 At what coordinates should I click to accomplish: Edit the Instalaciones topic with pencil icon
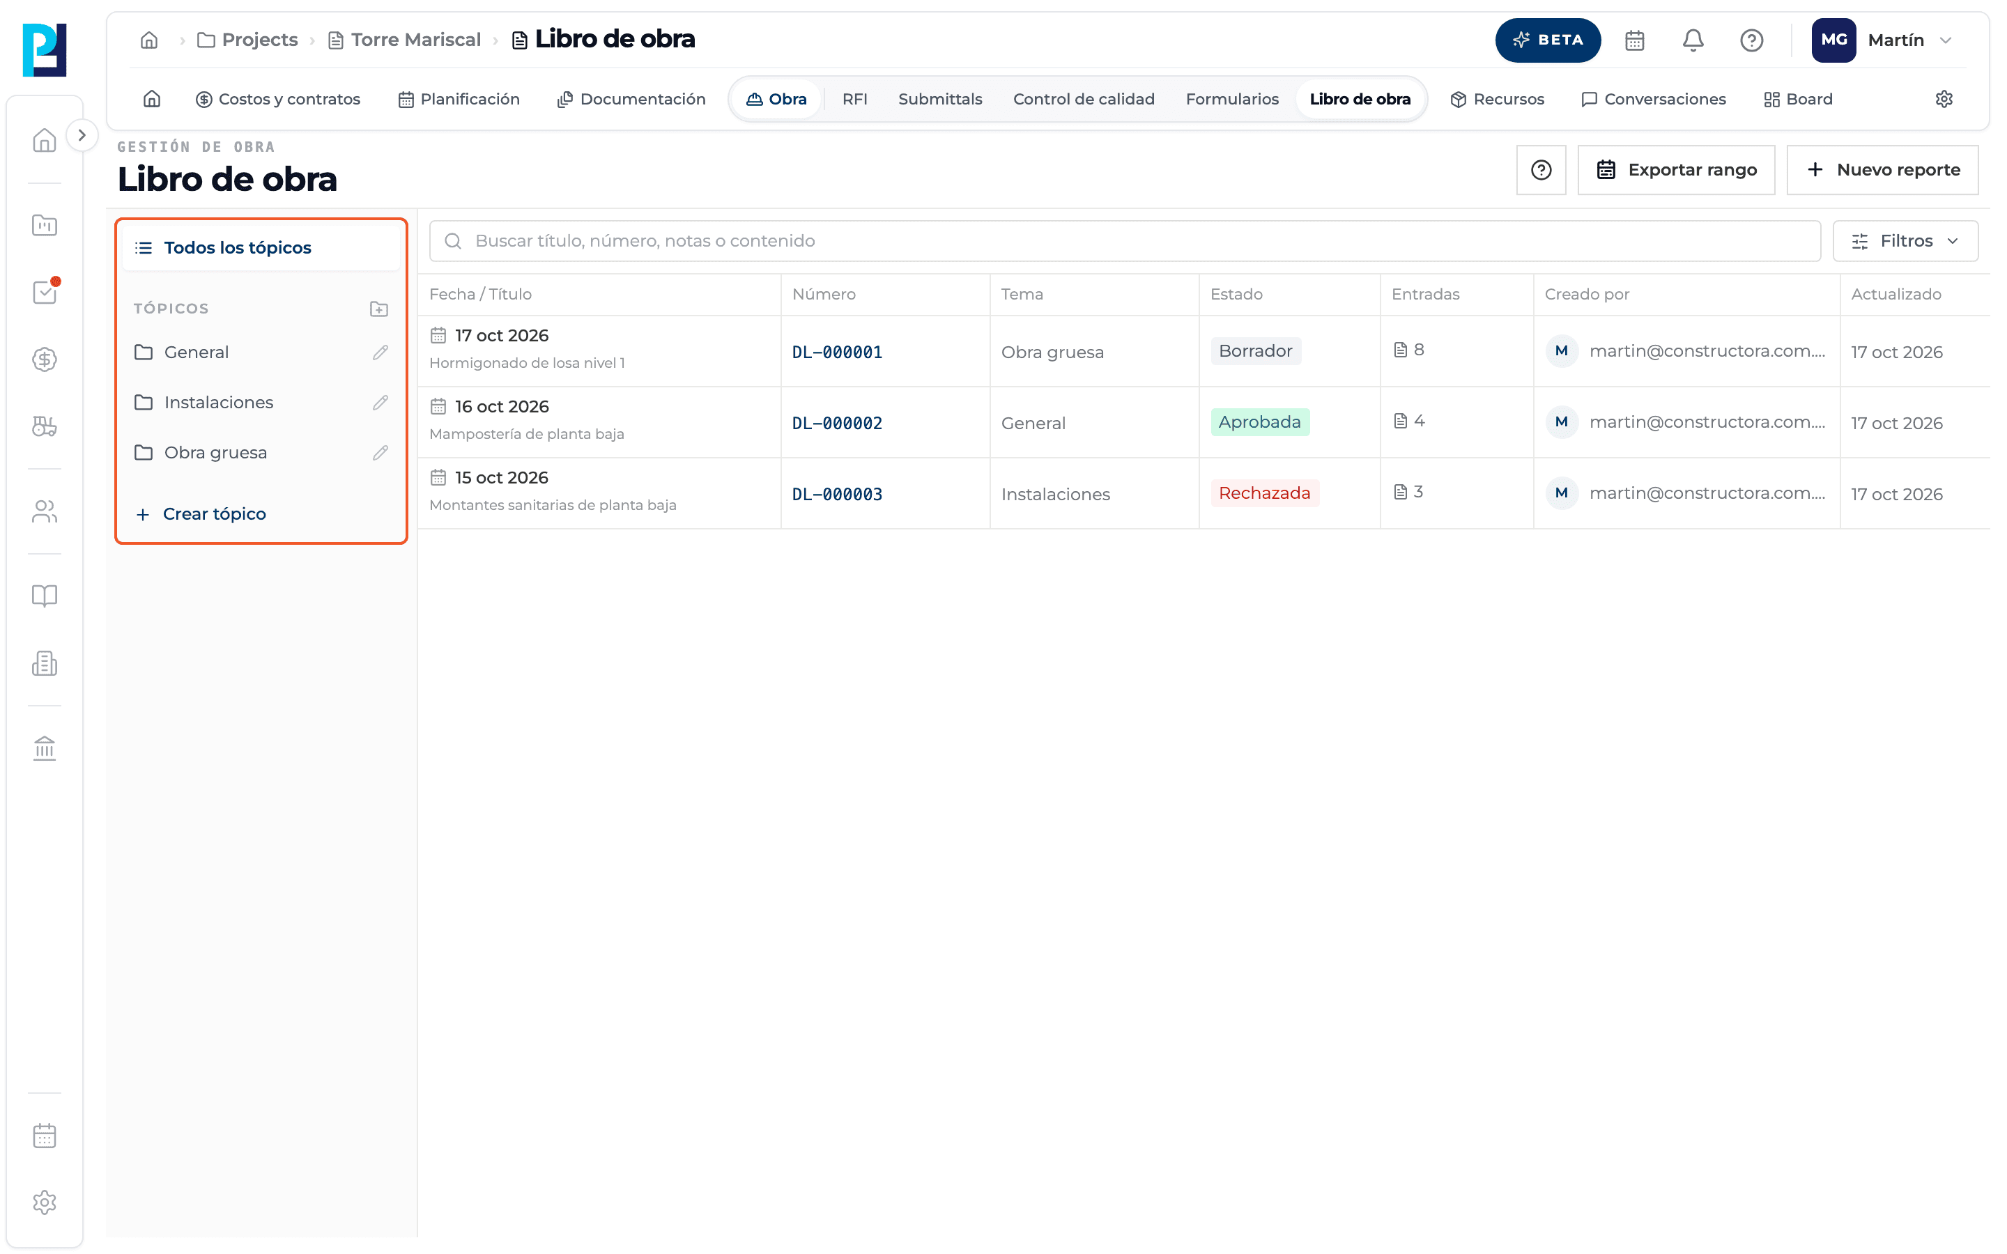pyautogui.click(x=380, y=402)
